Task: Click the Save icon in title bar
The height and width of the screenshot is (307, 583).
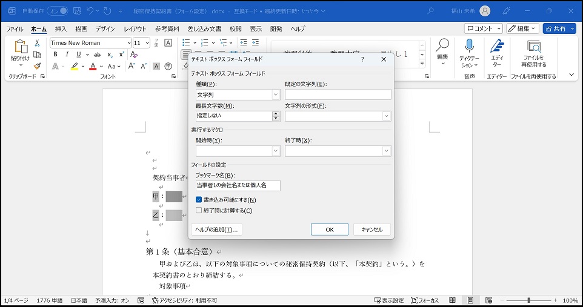Action: [77, 11]
